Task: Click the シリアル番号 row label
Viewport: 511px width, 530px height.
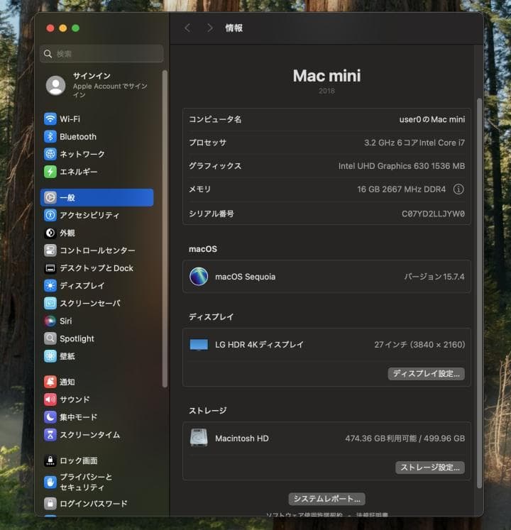Action: point(211,214)
